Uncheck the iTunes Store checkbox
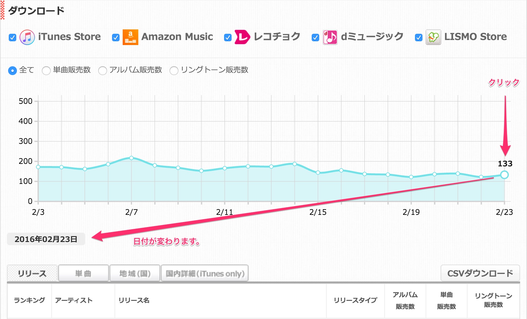 coord(13,38)
